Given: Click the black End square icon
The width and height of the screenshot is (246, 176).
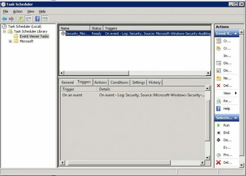Looking at the screenshot, I should click(x=218, y=133).
